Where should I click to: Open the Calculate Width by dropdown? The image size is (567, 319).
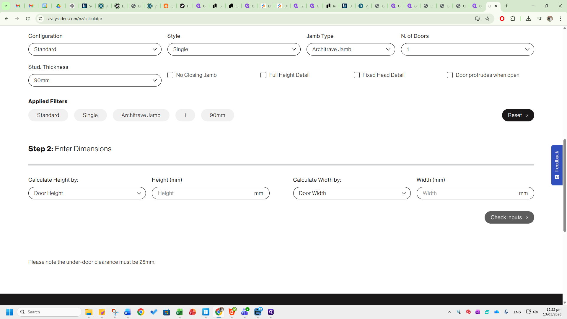[x=352, y=193]
